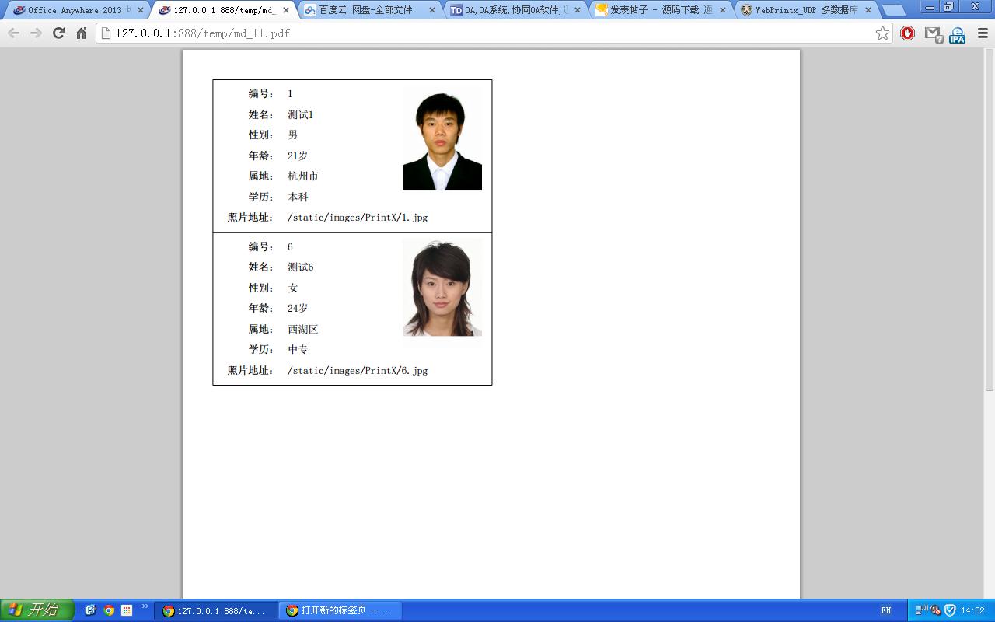Open the Gmail mail checker extension

(x=933, y=33)
